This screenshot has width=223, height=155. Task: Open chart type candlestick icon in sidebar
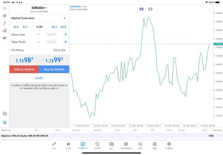[5, 16]
